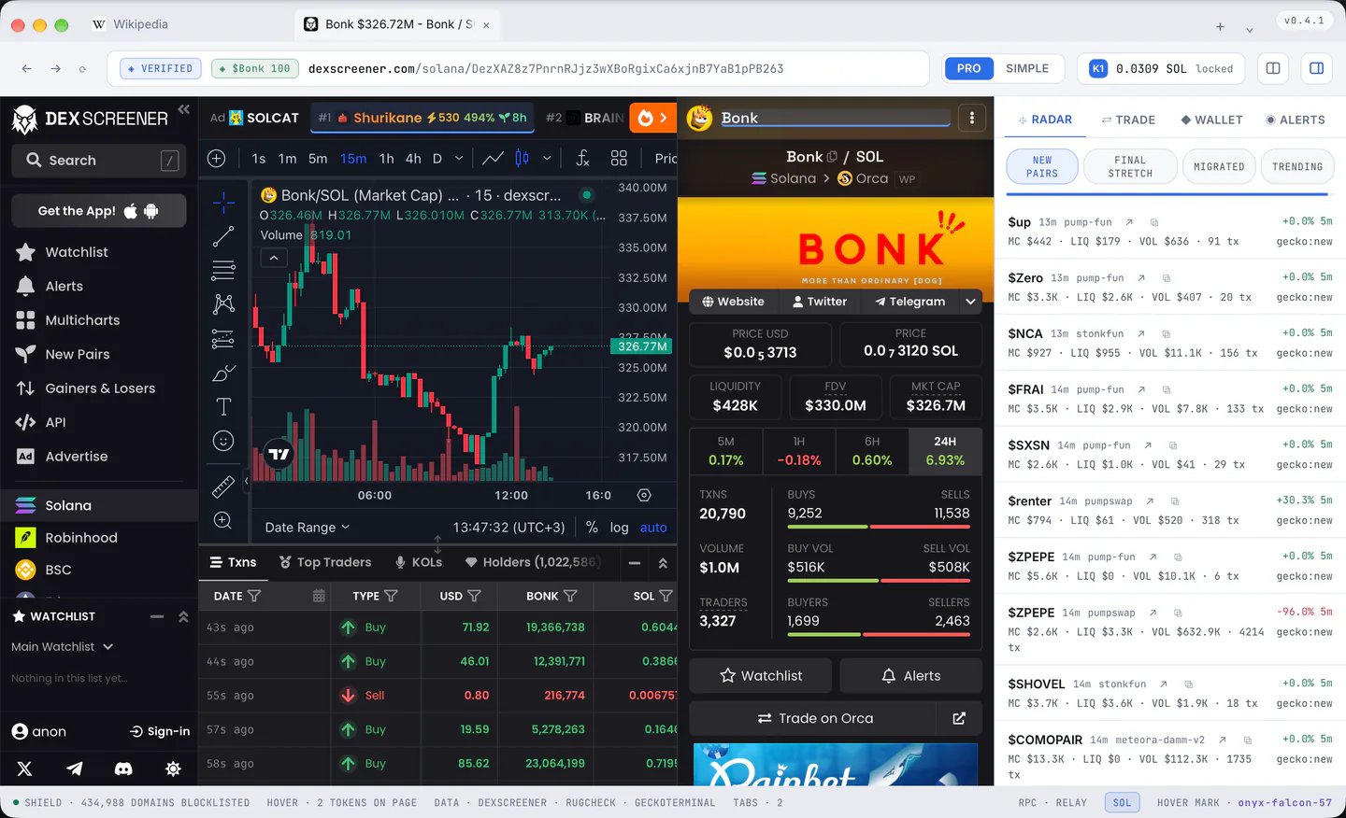Click the orange fire trending button
The width and height of the screenshot is (1346, 818).
652,118
